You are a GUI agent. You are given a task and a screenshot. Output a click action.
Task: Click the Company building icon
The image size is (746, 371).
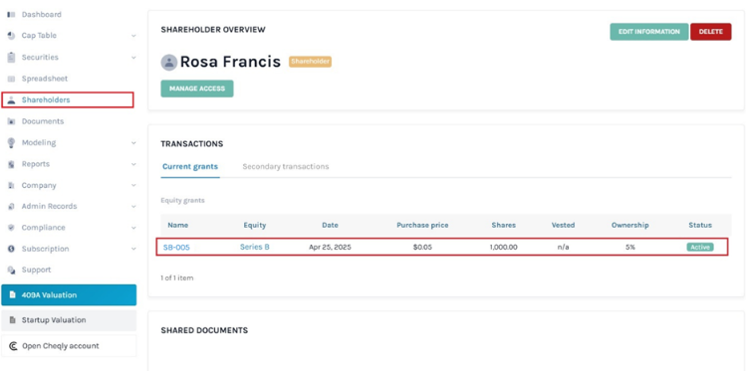pos(11,186)
